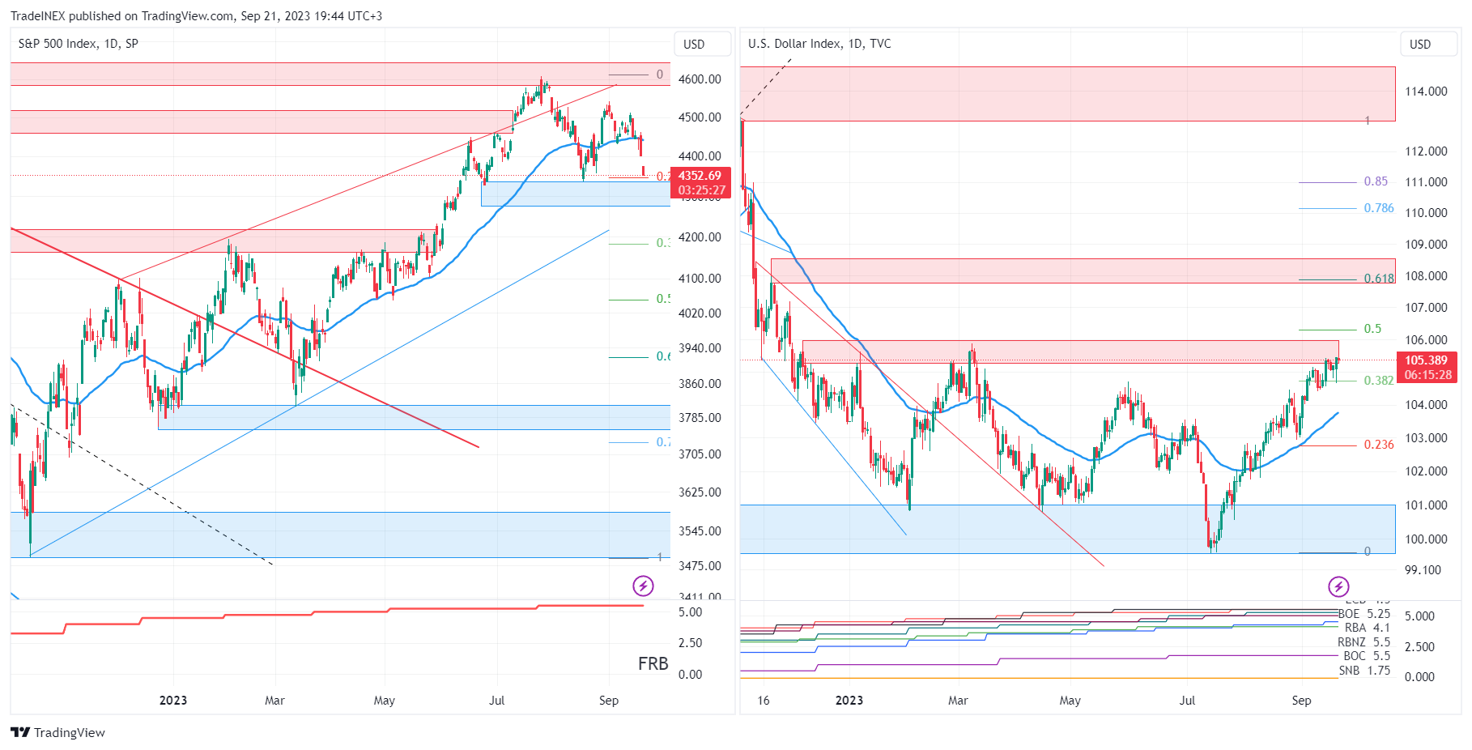Click the 3860.00 price axis value
The height and width of the screenshot is (750, 1472).
(700, 384)
